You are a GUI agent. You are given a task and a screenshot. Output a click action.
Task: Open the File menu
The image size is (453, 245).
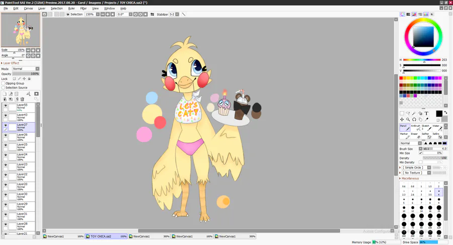[6, 9]
